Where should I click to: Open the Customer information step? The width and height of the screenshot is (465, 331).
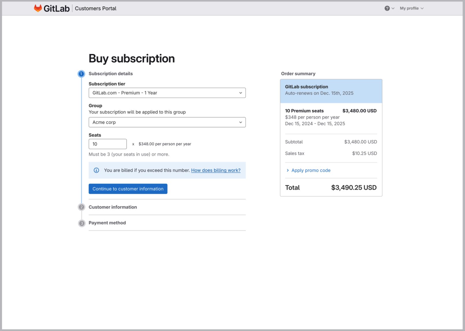113,207
